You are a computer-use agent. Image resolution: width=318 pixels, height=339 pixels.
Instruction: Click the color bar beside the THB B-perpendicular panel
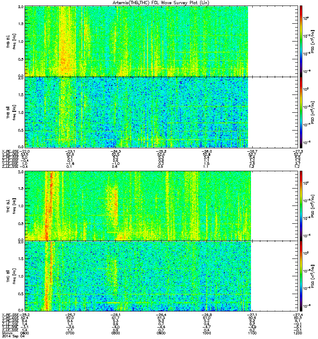coord(301,41)
